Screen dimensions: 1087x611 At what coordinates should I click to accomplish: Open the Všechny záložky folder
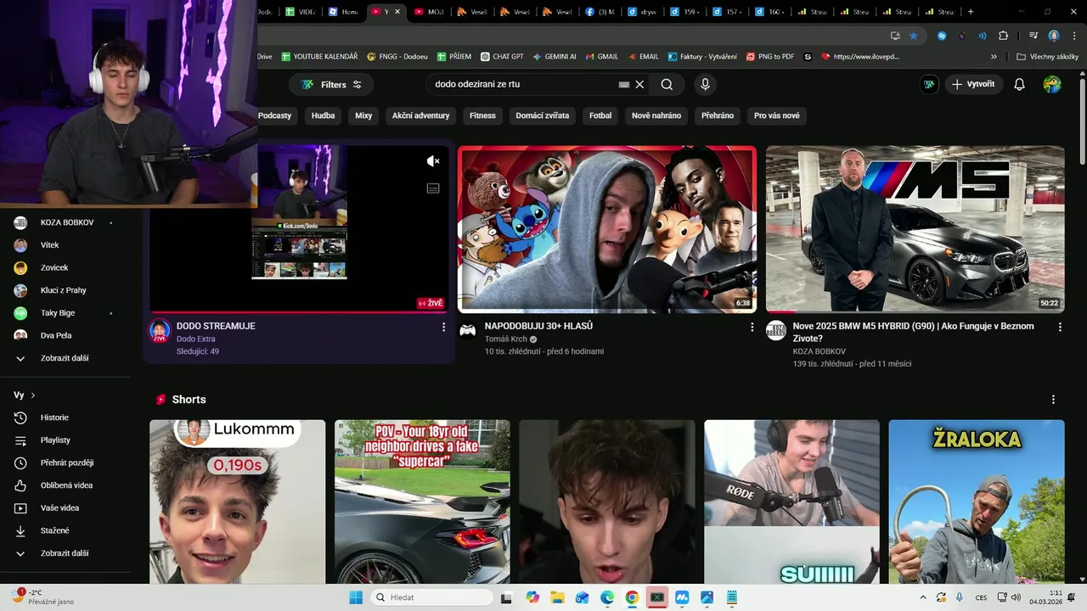click(1048, 57)
